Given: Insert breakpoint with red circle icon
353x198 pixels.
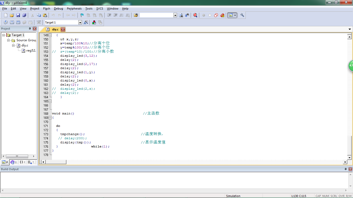Looking at the screenshot, I should (204, 15).
